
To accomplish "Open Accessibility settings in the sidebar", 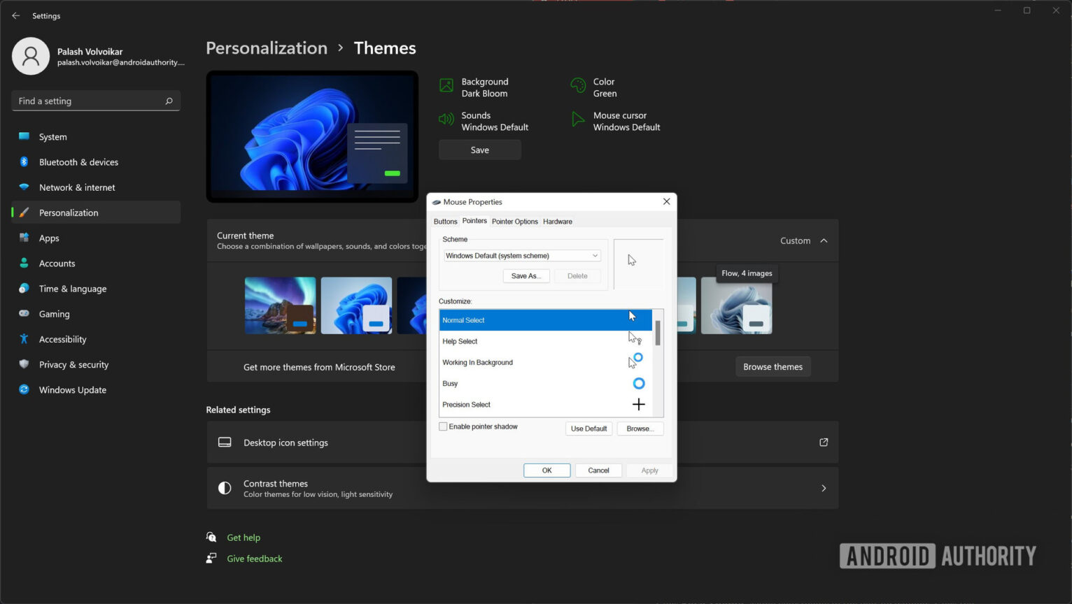I will pos(62,338).
